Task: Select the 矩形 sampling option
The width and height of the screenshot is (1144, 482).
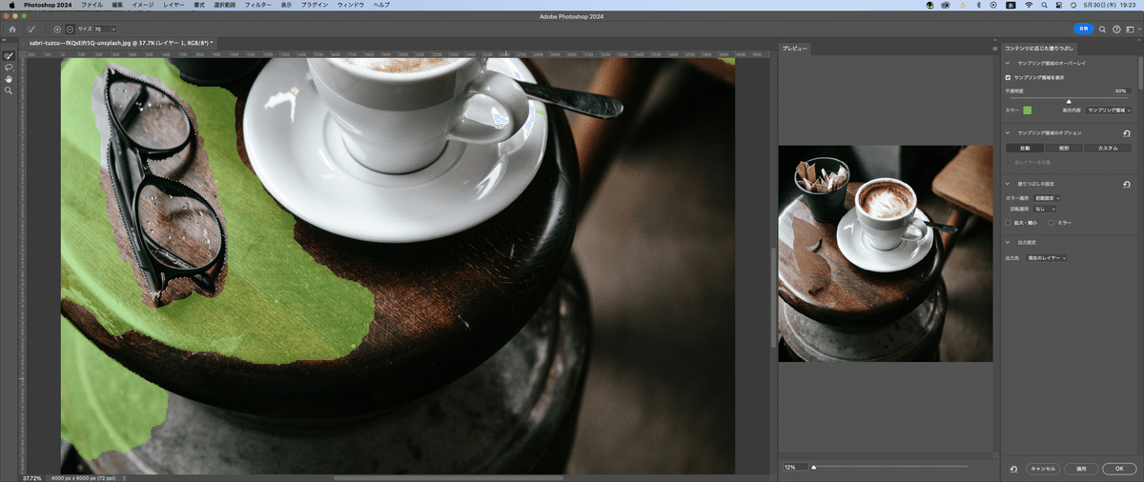Action: click(1064, 148)
